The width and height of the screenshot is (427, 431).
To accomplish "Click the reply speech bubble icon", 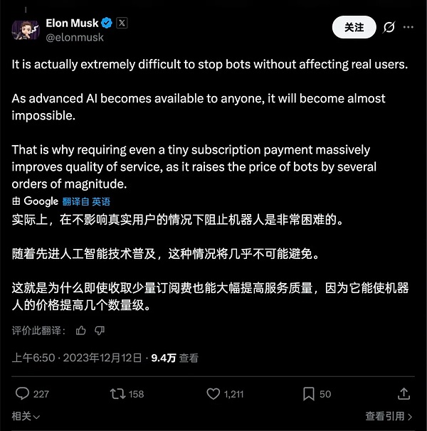I will point(22,393).
